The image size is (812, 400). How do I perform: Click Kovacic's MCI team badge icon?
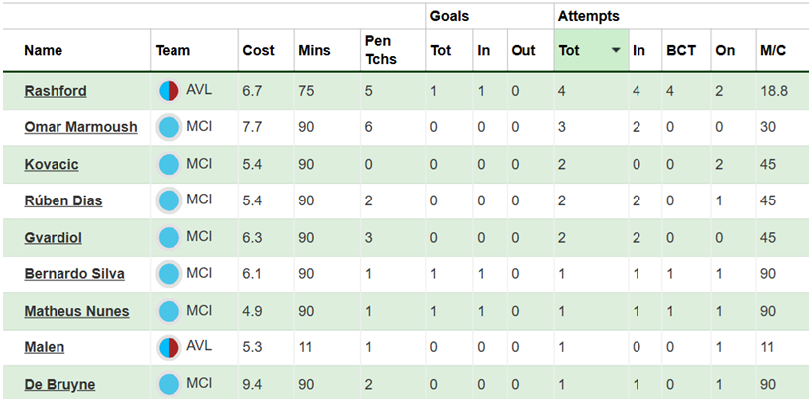pyautogui.click(x=169, y=164)
